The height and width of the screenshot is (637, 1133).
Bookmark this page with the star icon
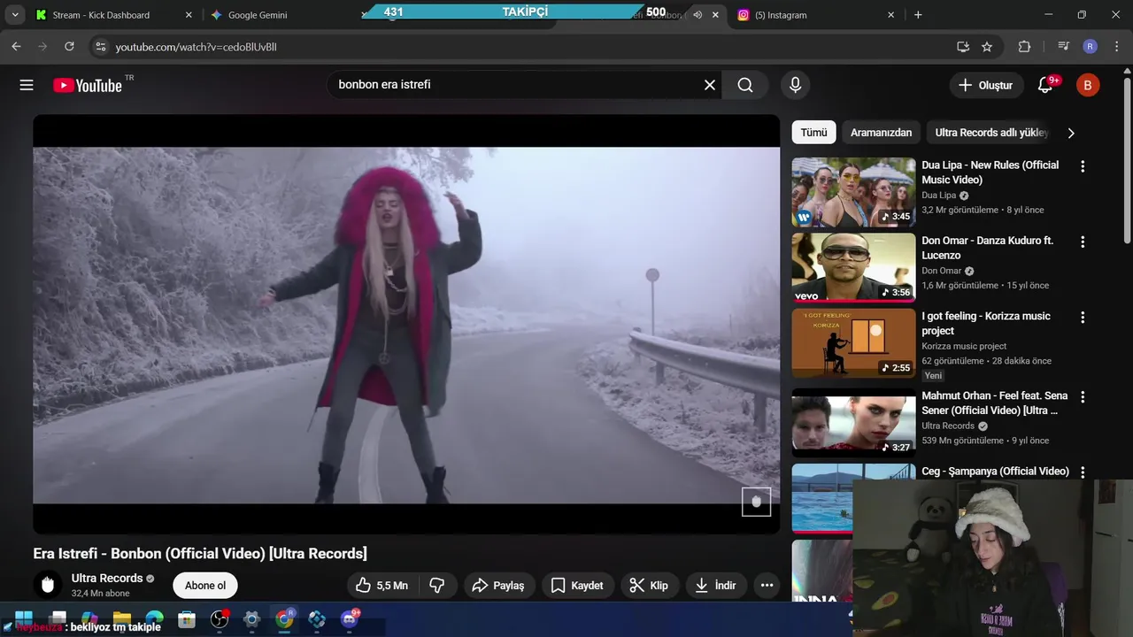pyautogui.click(x=987, y=47)
